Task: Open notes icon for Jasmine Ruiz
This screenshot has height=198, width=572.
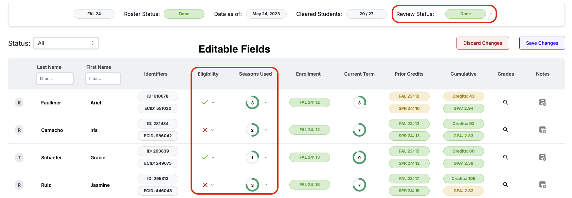Action: coord(542,185)
